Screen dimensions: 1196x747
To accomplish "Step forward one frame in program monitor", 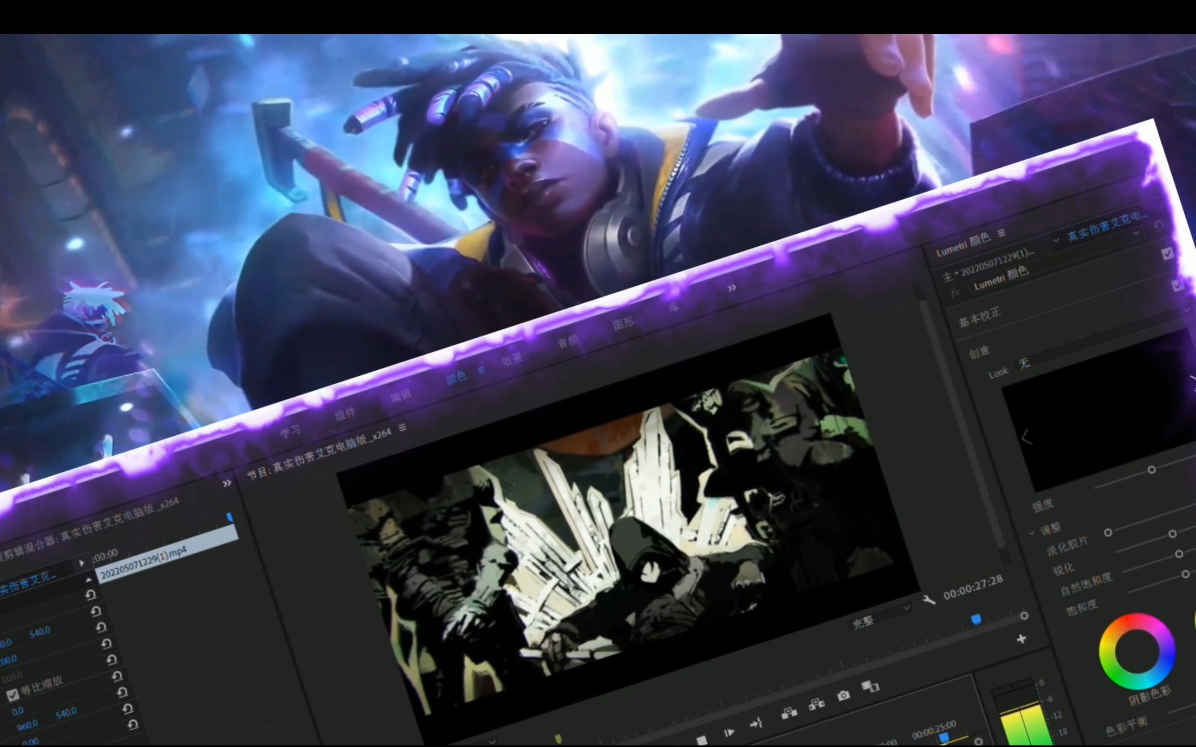I will tap(729, 733).
